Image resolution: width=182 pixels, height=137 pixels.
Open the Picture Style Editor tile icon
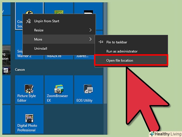pyautogui.click(x=29, y=89)
